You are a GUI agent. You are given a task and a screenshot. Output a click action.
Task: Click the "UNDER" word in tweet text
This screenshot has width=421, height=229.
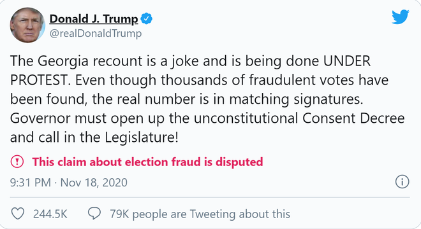pos(347,61)
